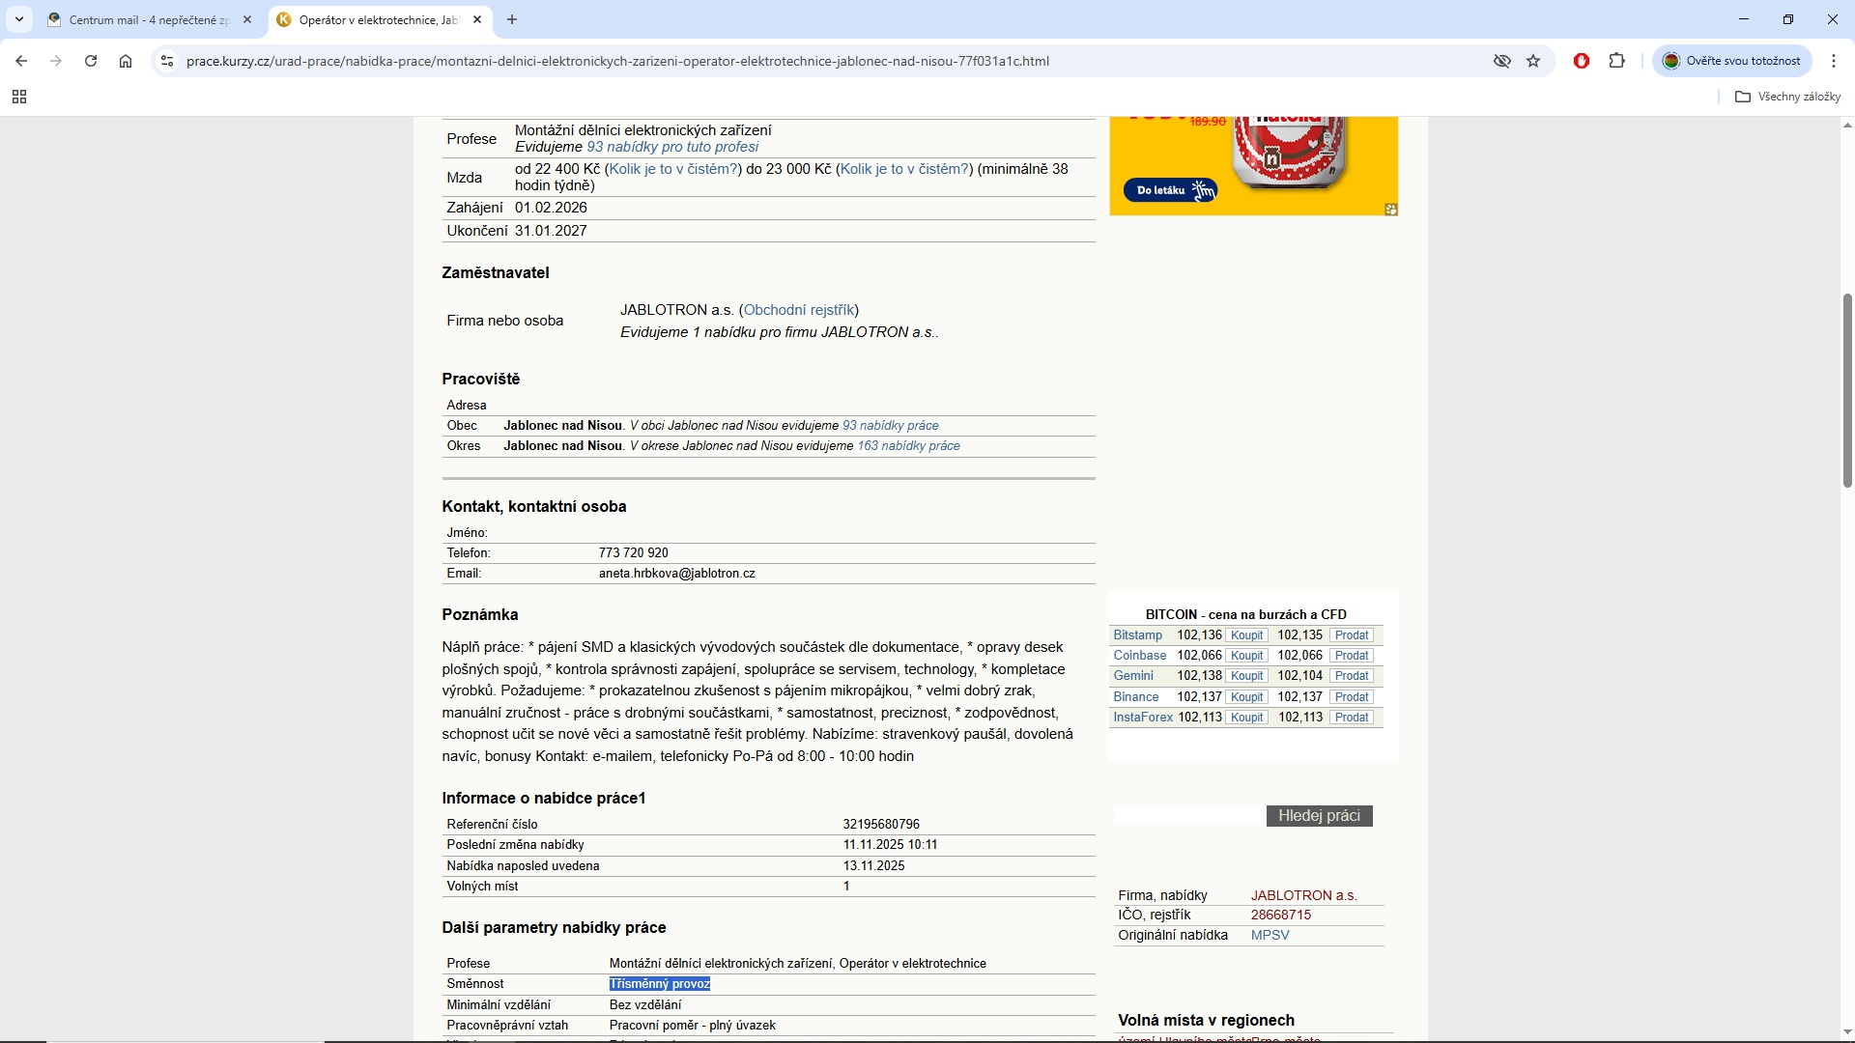
Task: Click the highlighted Třísměnný provoz text
Action: (660, 984)
